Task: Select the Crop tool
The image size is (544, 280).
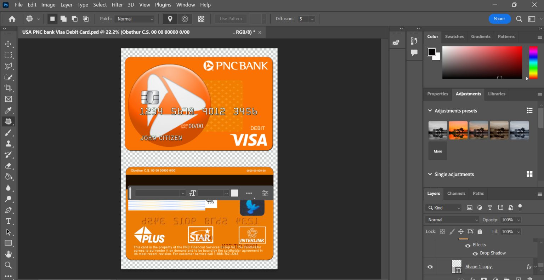Action: pos(8,88)
